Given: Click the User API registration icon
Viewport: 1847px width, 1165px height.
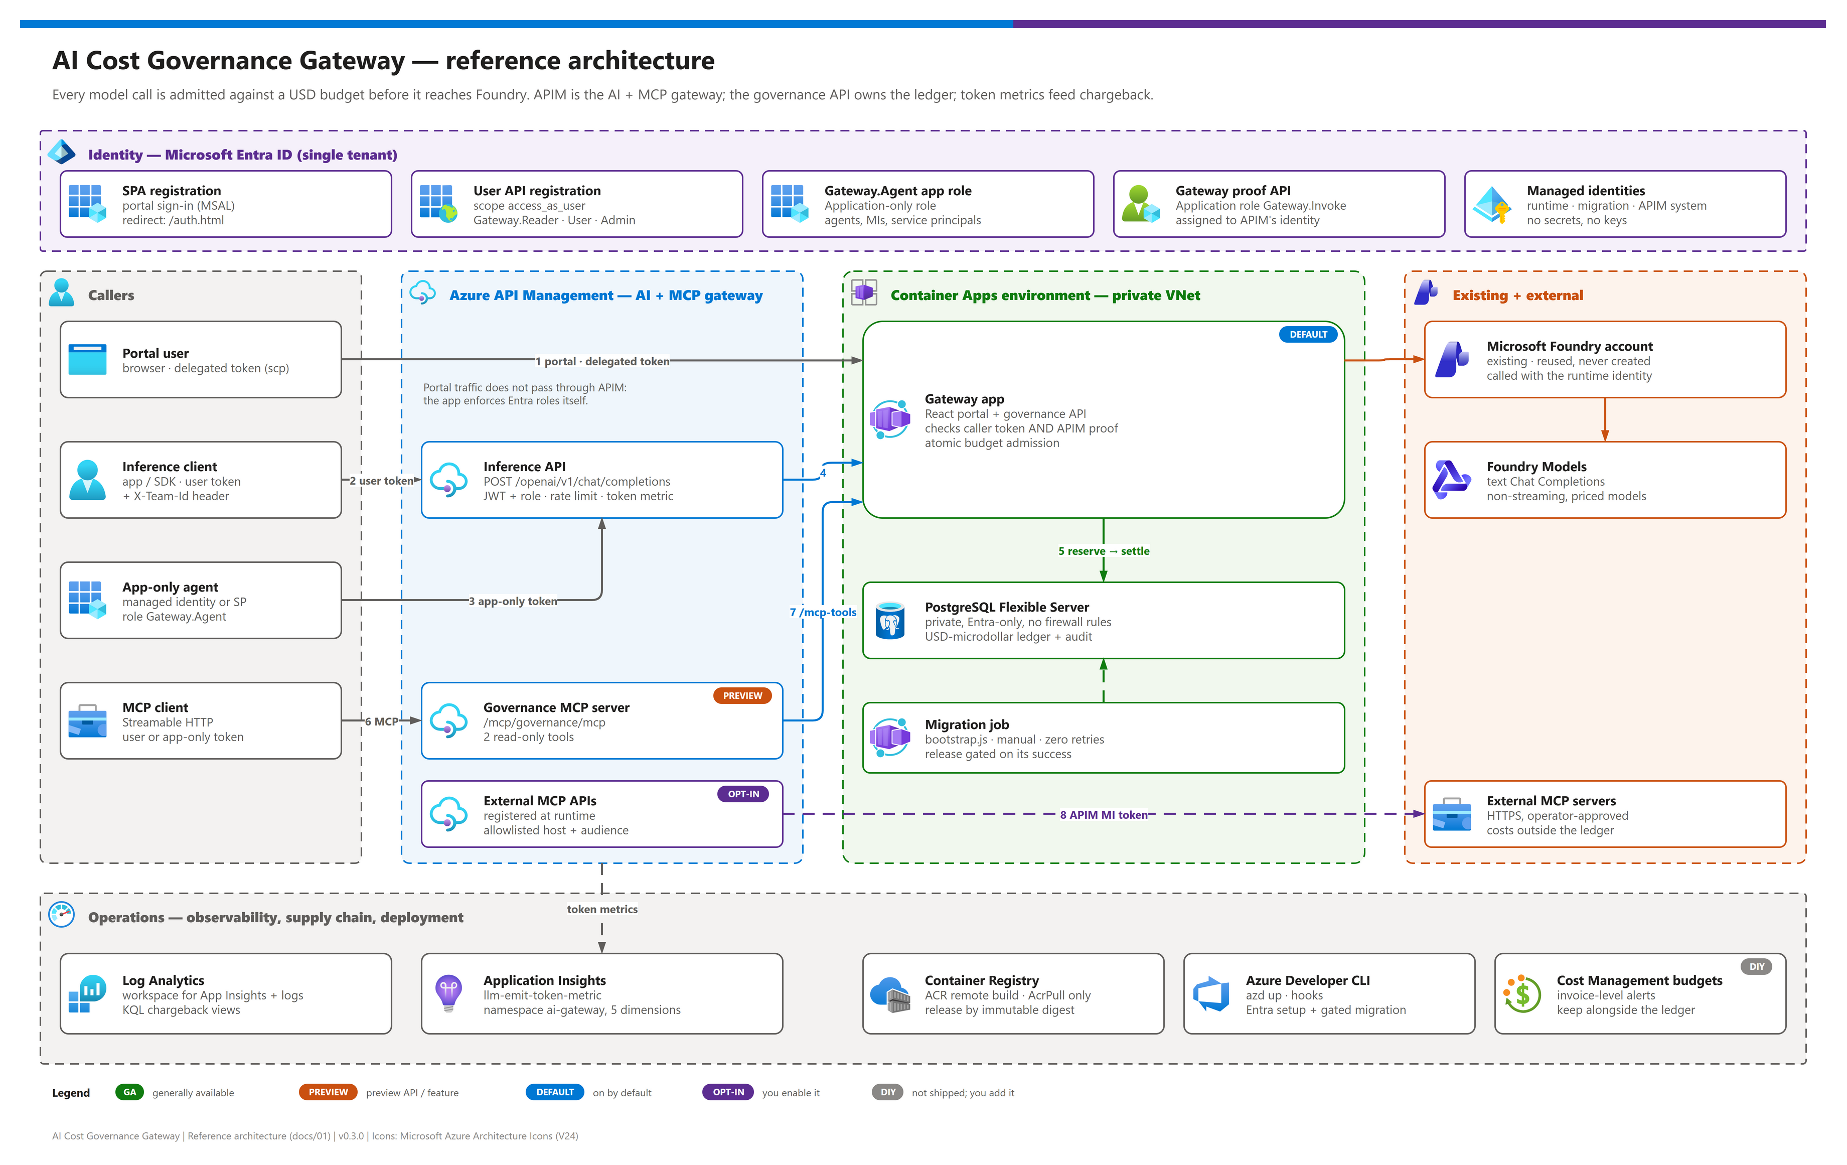Looking at the screenshot, I should [439, 203].
